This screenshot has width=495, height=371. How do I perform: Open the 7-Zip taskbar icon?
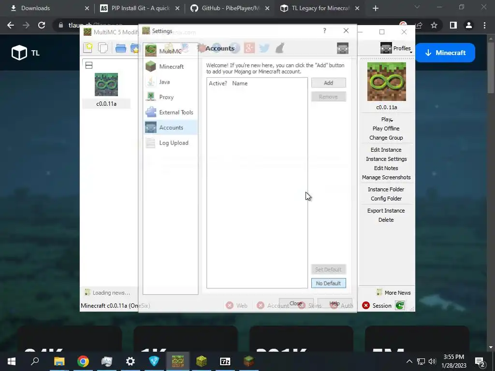point(225,361)
